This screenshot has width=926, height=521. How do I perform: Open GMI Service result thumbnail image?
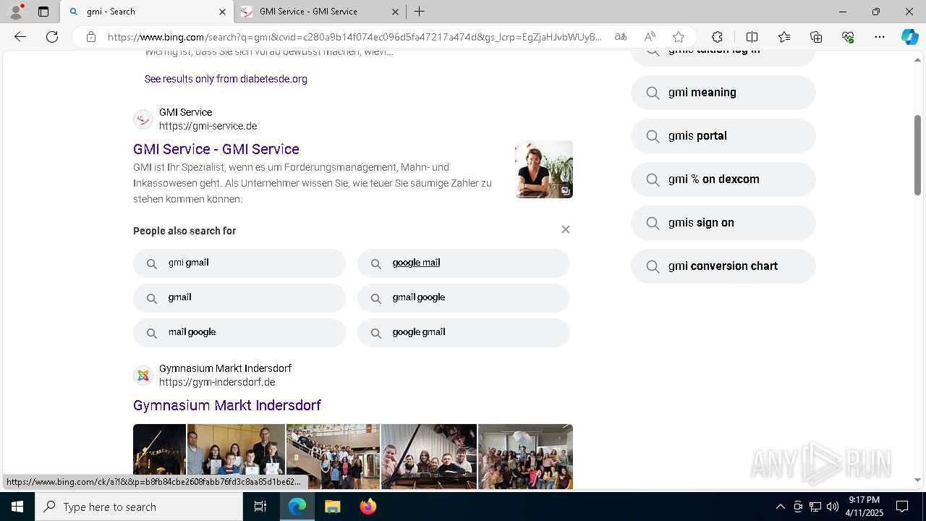click(544, 169)
